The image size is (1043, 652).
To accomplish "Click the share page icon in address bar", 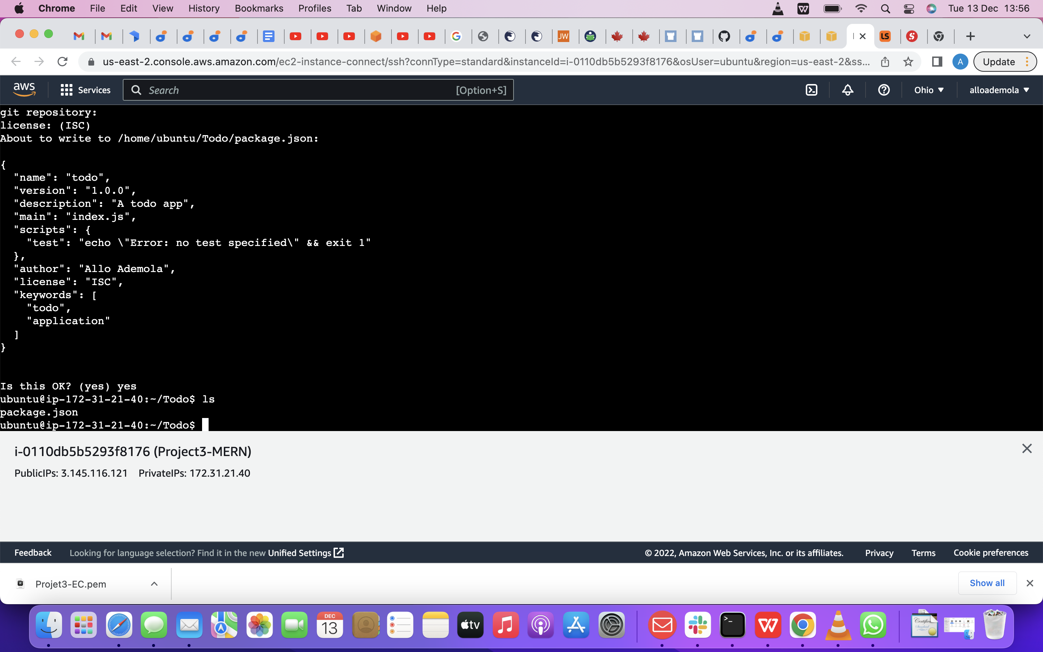I will pyautogui.click(x=885, y=62).
